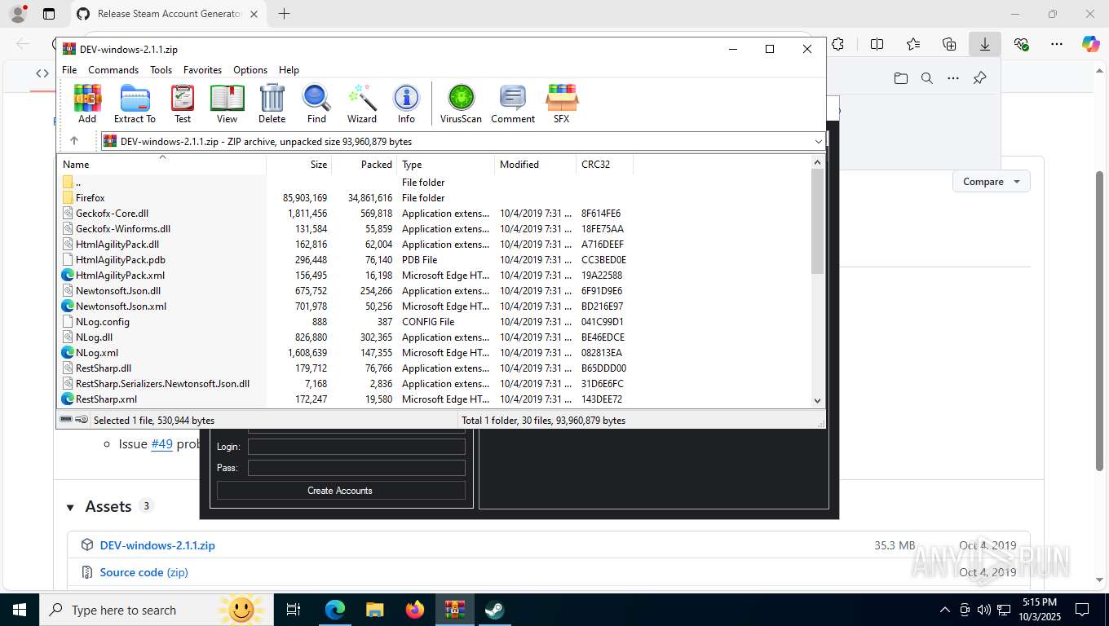Image resolution: width=1109 pixels, height=626 pixels.
Task: Go up one level with arrow icon
Action: point(74,141)
